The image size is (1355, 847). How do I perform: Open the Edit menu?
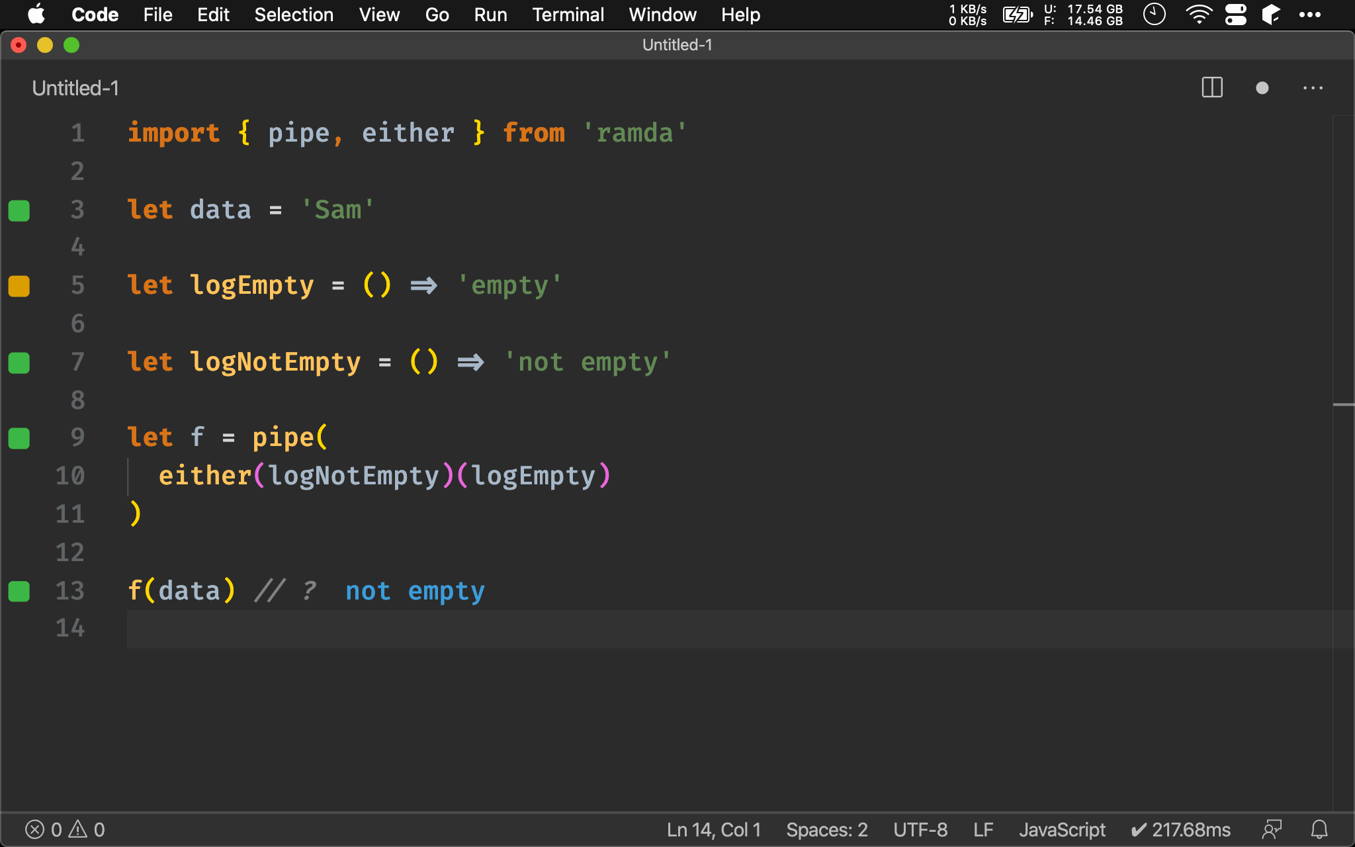(x=213, y=15)
